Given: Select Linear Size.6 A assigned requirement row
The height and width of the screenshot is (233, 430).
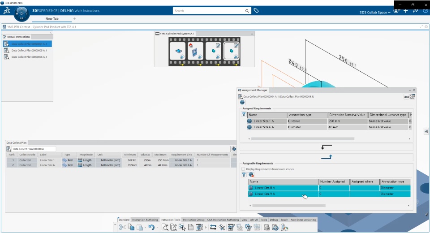Looking at the screenshot, I should coord(329,127).
